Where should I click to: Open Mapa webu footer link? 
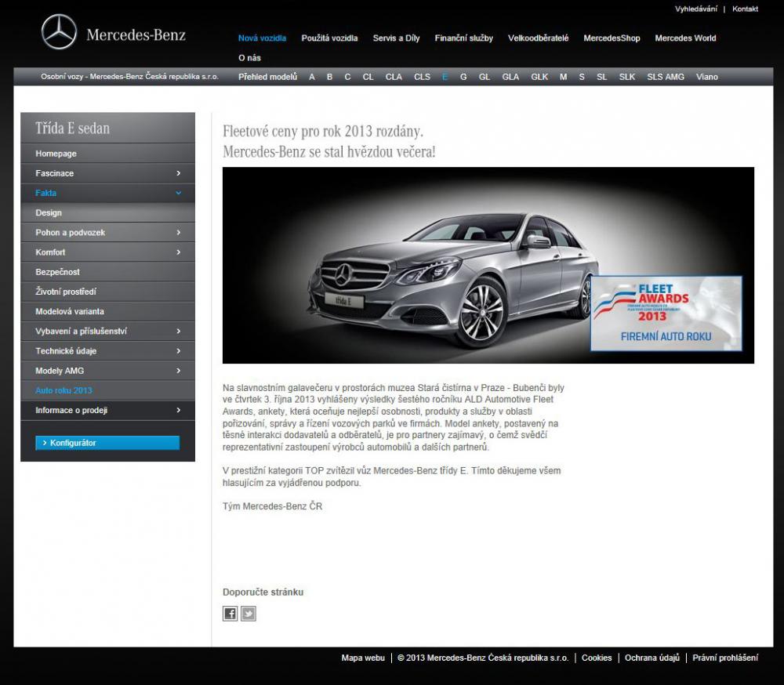tap(363, 658)
